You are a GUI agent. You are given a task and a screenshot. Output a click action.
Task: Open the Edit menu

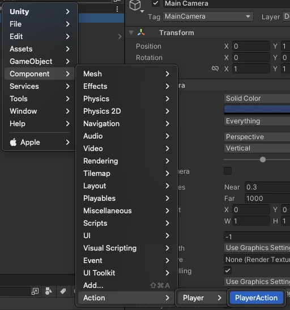40,36
